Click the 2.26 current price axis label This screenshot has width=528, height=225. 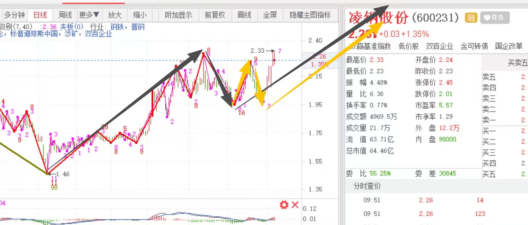tap(320, 57)
